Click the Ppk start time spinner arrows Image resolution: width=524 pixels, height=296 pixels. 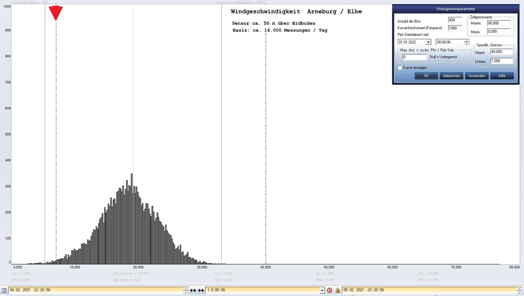tap(466, 42)
